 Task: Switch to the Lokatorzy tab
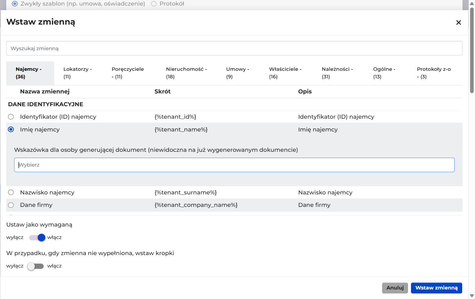pyautogui.click(x=78, y=73)
